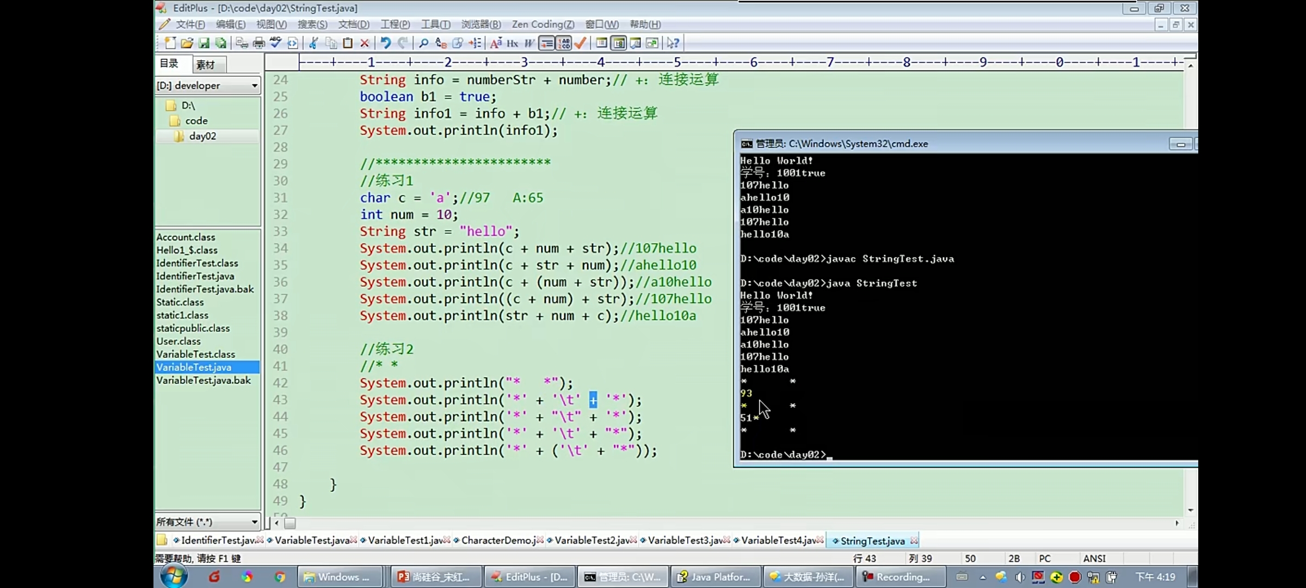Viewport: 1306px width, 588px height.
Task: Click the New file icon
Action: [x=170, y=43]
